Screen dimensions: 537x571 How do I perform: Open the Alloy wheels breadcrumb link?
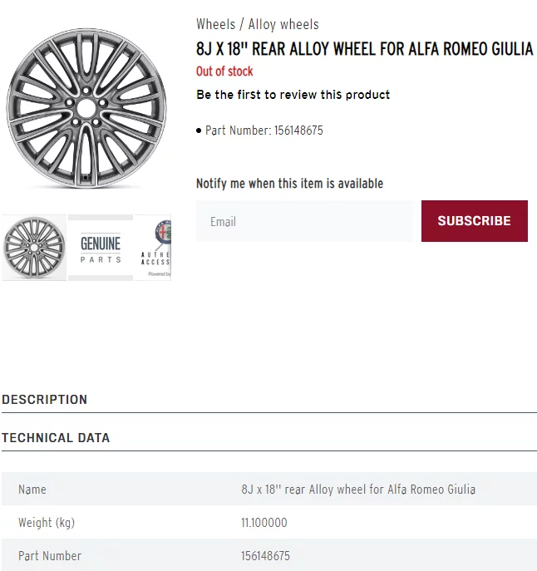coord(283,24)
